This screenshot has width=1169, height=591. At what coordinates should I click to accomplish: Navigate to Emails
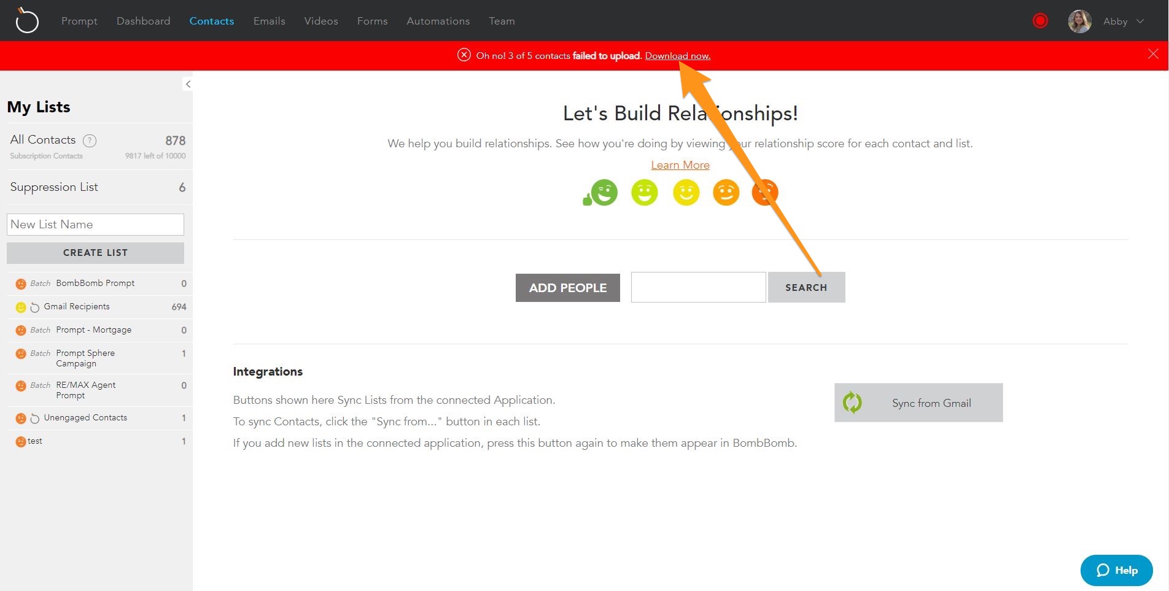pyautogui.click(x=270, y=21)
